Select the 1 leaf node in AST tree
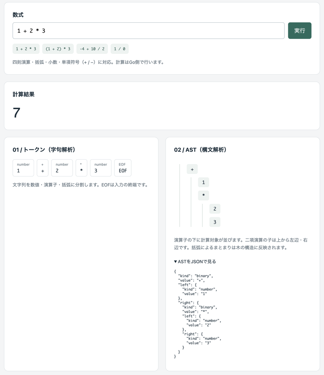This screenshot has width=324, height=375. [x=203, y=182]
